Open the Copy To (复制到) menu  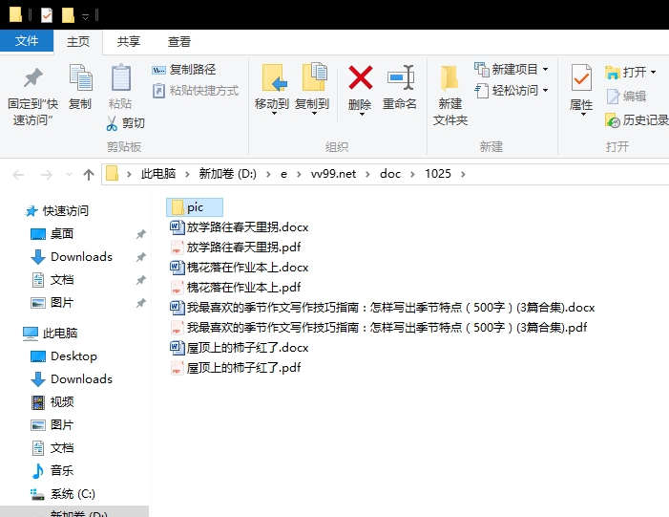pyautogui.click(x=312, y=90)
